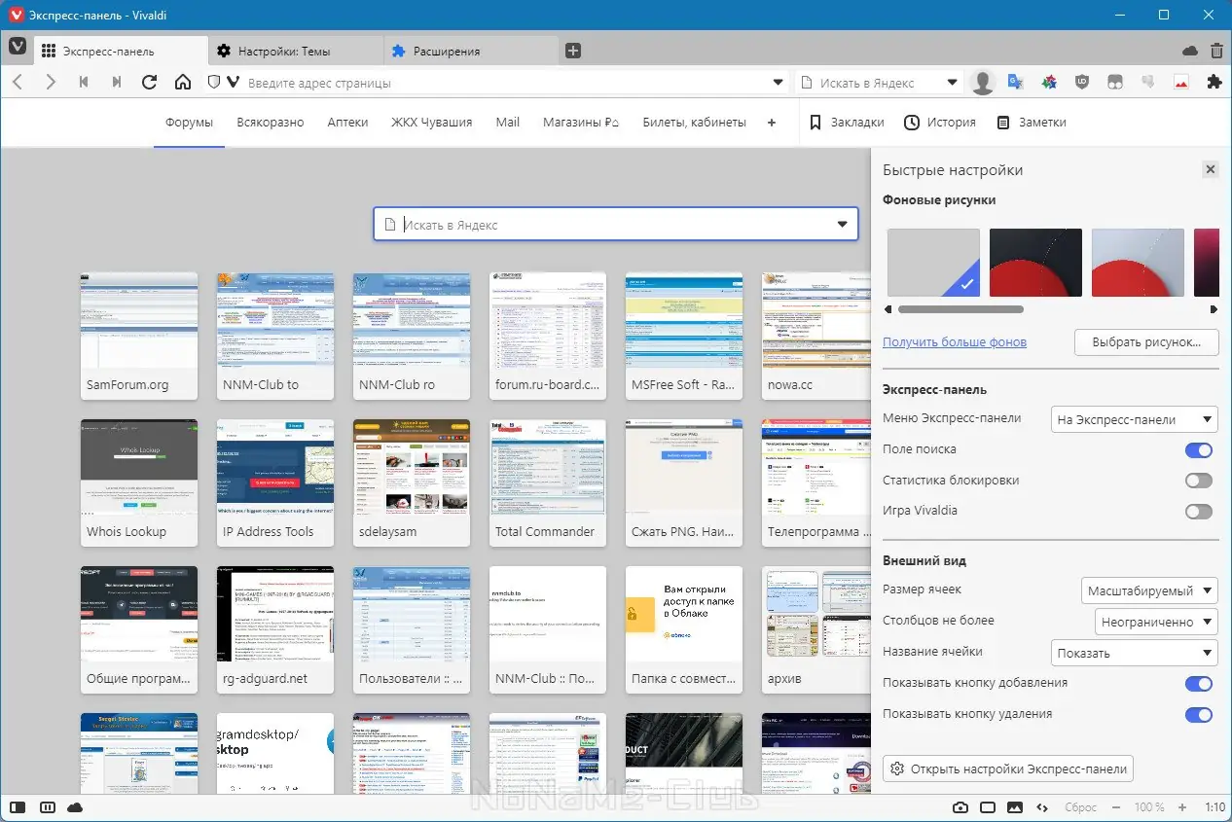
Task: Open the Vivaldi main menu icon
Action: pyautogui.click(x=18, y=48)
